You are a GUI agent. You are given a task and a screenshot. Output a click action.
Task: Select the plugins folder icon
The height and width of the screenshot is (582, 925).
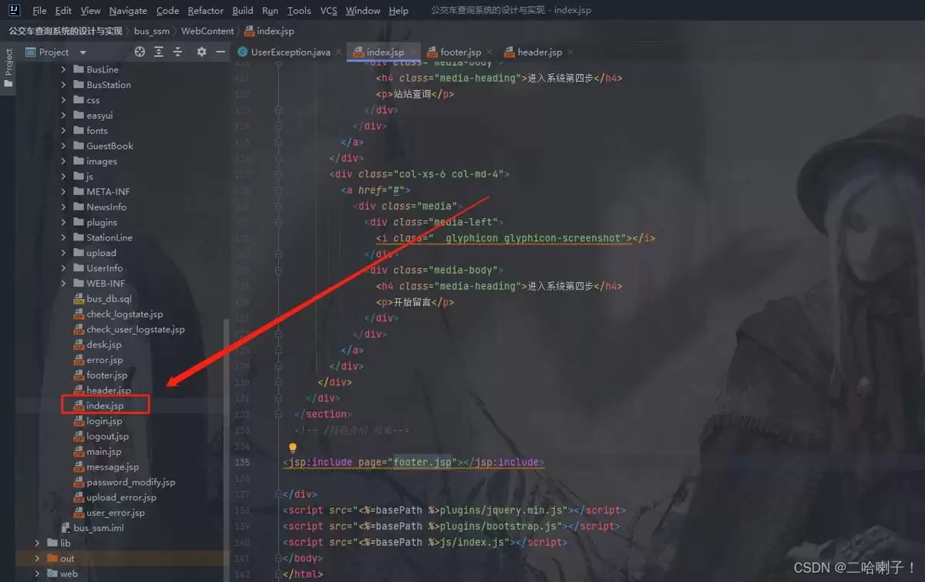pos(79,222)
